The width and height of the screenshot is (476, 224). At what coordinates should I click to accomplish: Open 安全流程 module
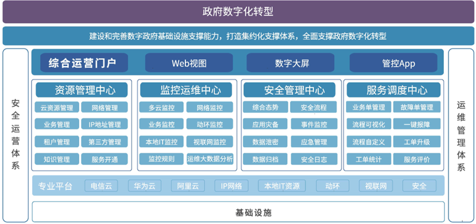[314, 107]
